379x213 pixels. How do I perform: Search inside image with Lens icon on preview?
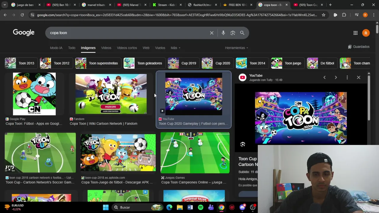[x=243, y=144]
